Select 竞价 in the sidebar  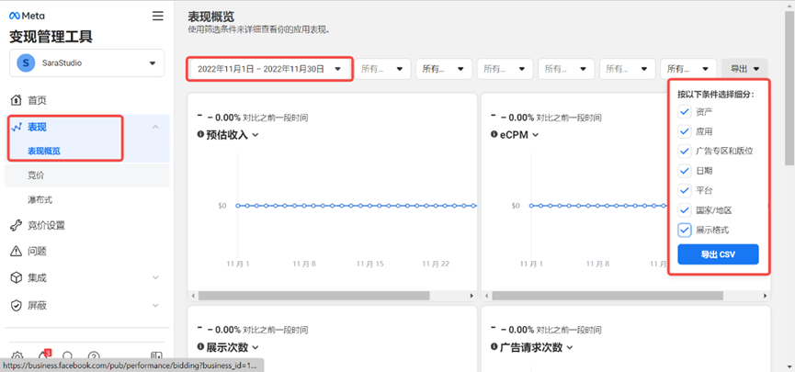[37, 175]
